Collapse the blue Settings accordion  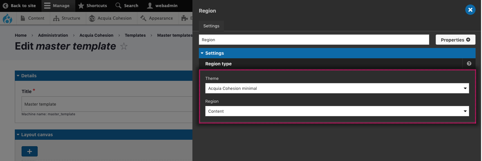(x=337, y=53)
